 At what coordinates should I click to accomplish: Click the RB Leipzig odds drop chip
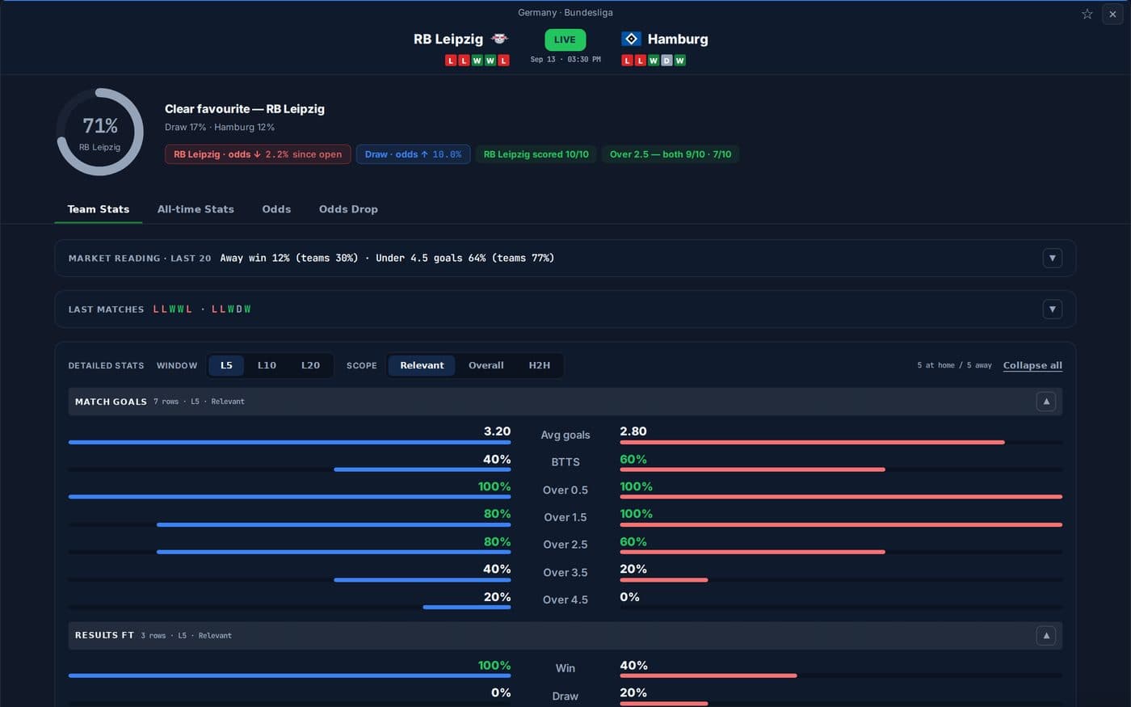click(258, 154)
